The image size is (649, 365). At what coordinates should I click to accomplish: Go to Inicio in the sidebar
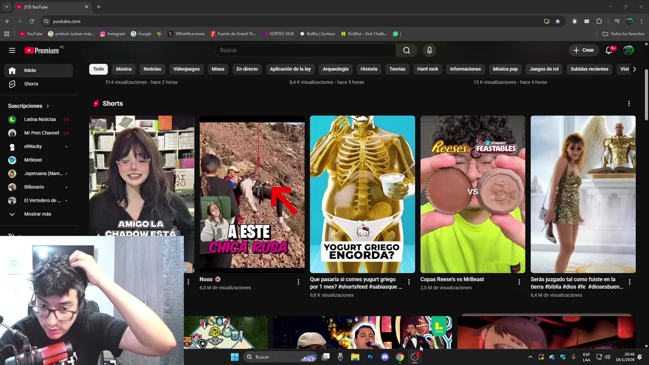pos(39,70)
